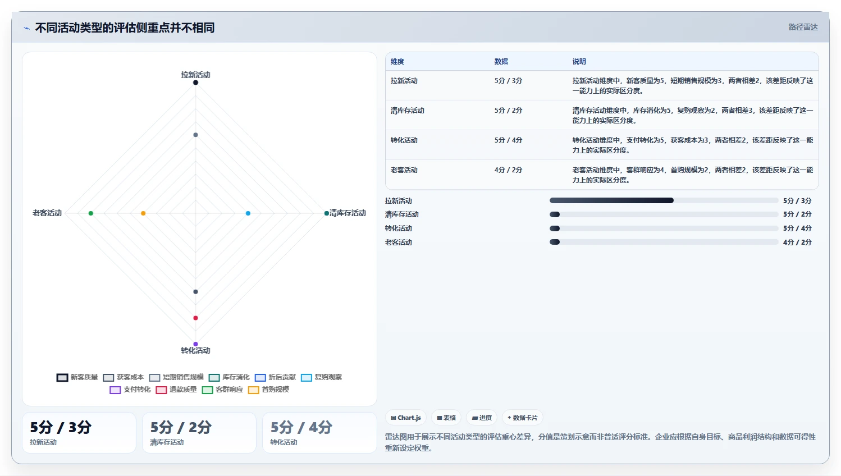Click the gray data point on the 拉新活动 axis
The height and width of the screenshot is (476, 841).
click(x=195, y=135)
